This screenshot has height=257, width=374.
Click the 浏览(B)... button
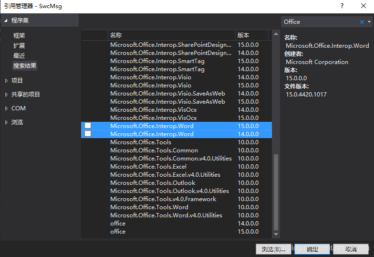[273, 249]
